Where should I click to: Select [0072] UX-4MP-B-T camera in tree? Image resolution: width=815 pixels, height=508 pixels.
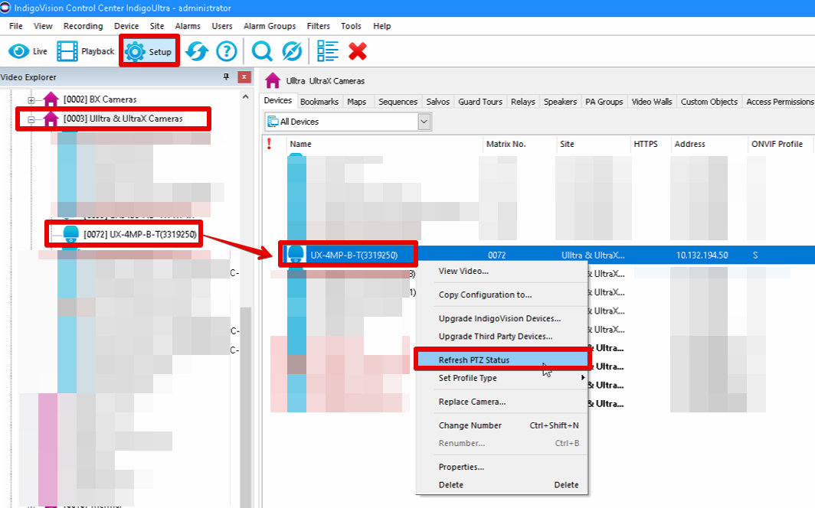coord(130,235)
